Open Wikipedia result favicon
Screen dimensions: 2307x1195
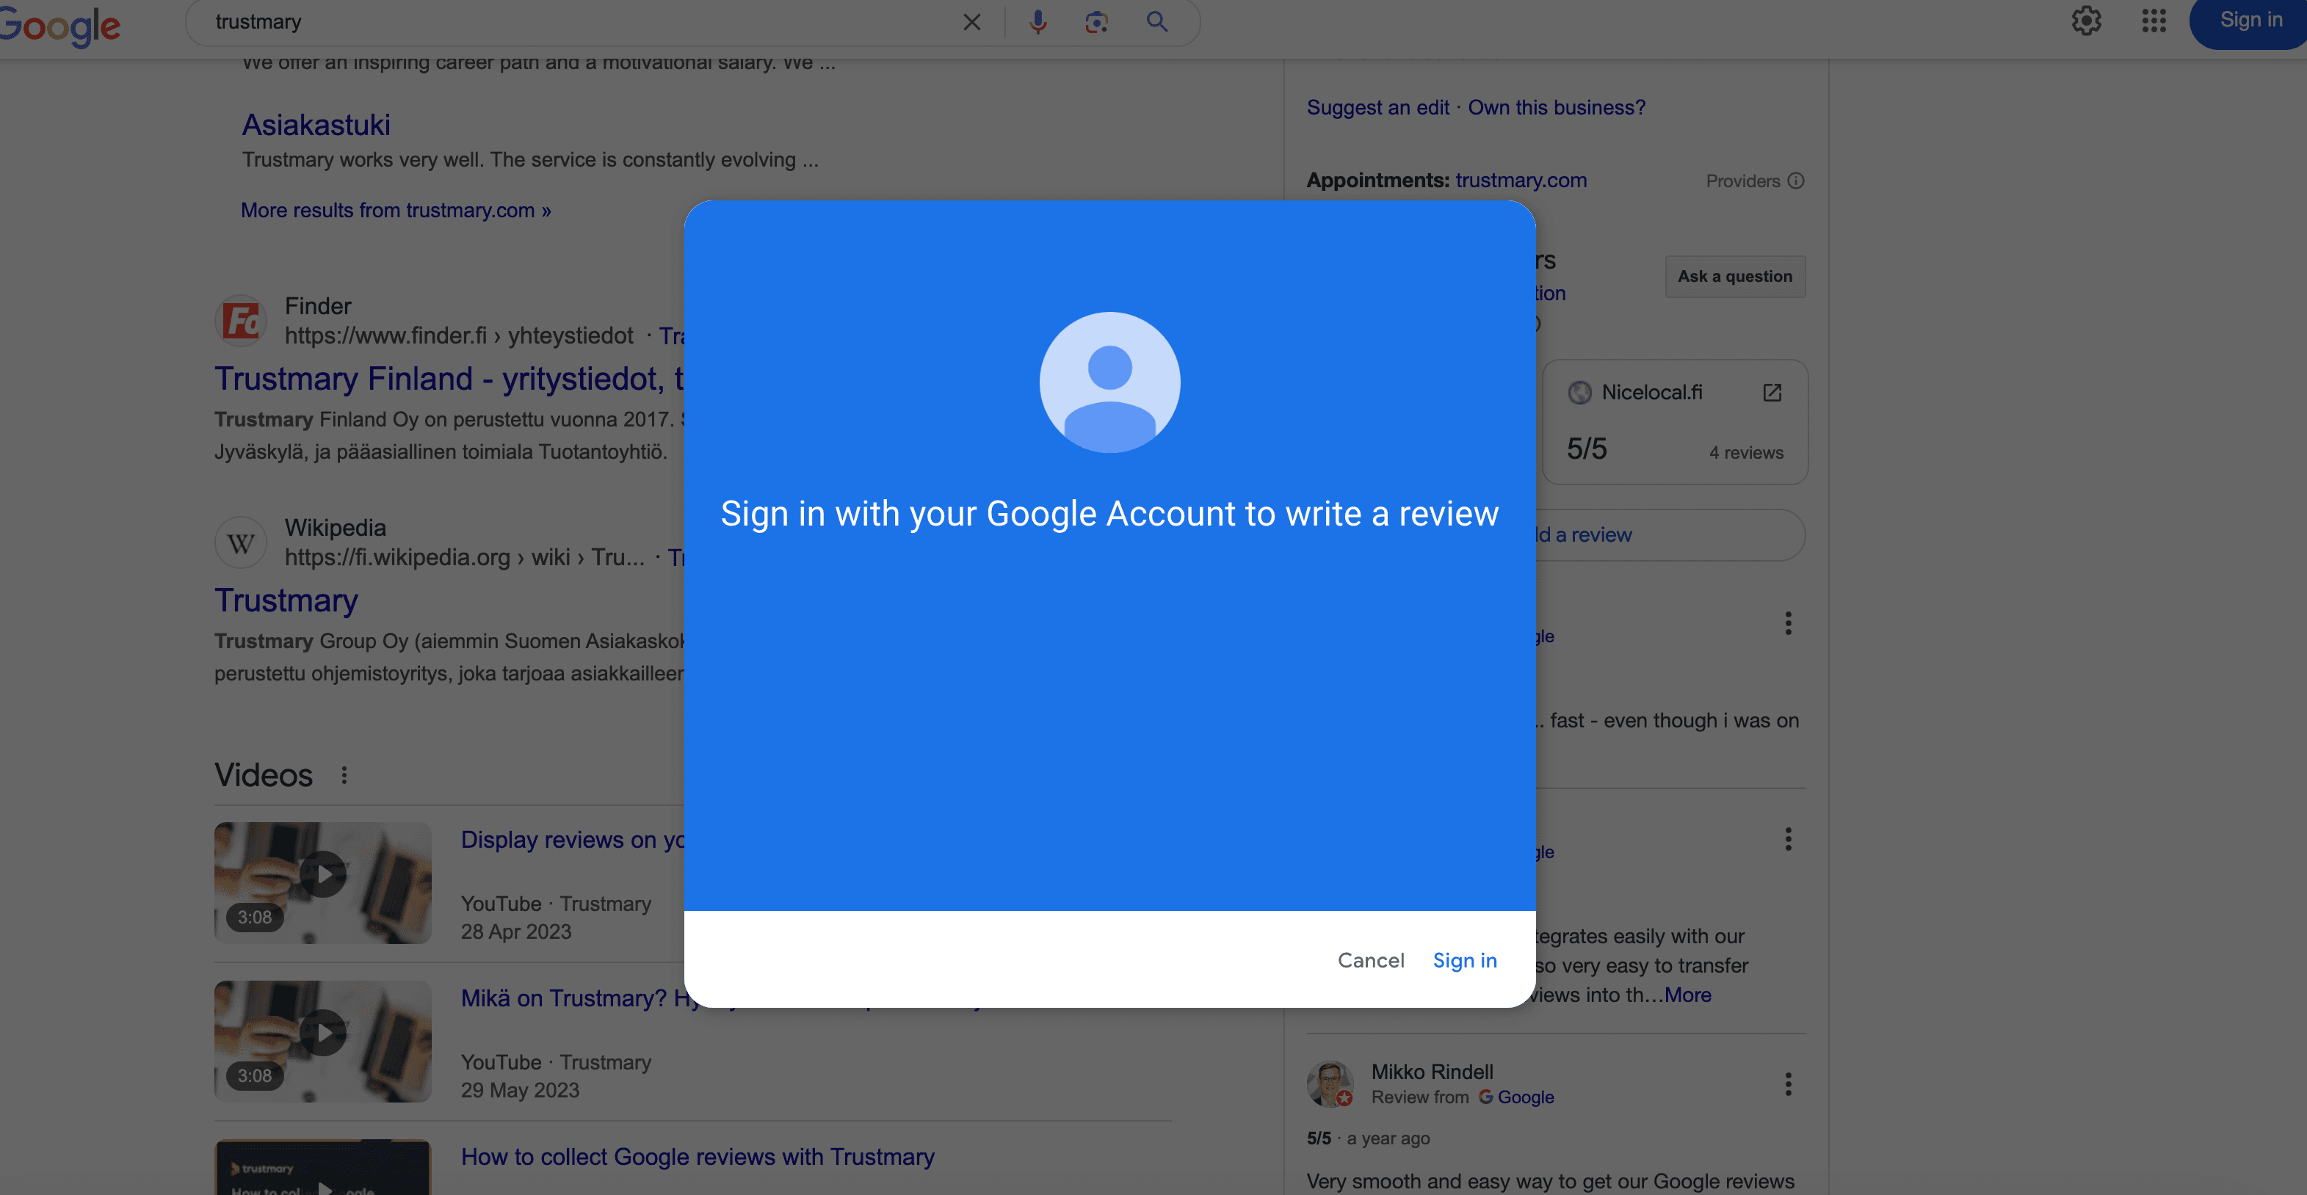[241, 542]
